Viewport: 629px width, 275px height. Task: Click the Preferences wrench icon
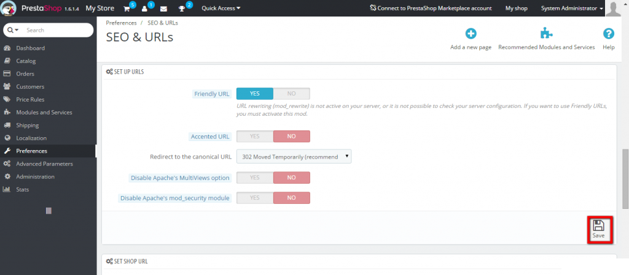[7, 151]
